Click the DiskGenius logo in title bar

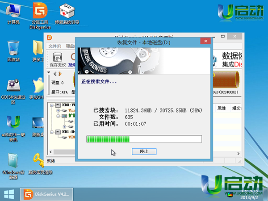pyautogui.click(x=50, y=38)
